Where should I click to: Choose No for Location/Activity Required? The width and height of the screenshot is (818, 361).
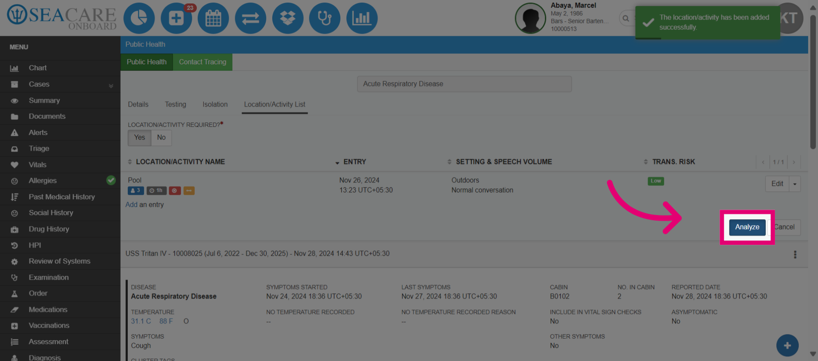point(161,138)
